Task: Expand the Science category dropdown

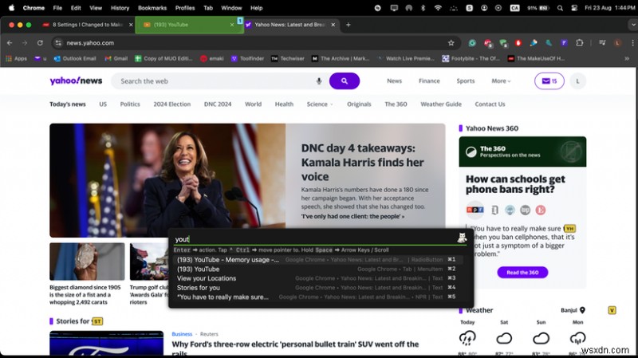Action: tap(320, 104)
